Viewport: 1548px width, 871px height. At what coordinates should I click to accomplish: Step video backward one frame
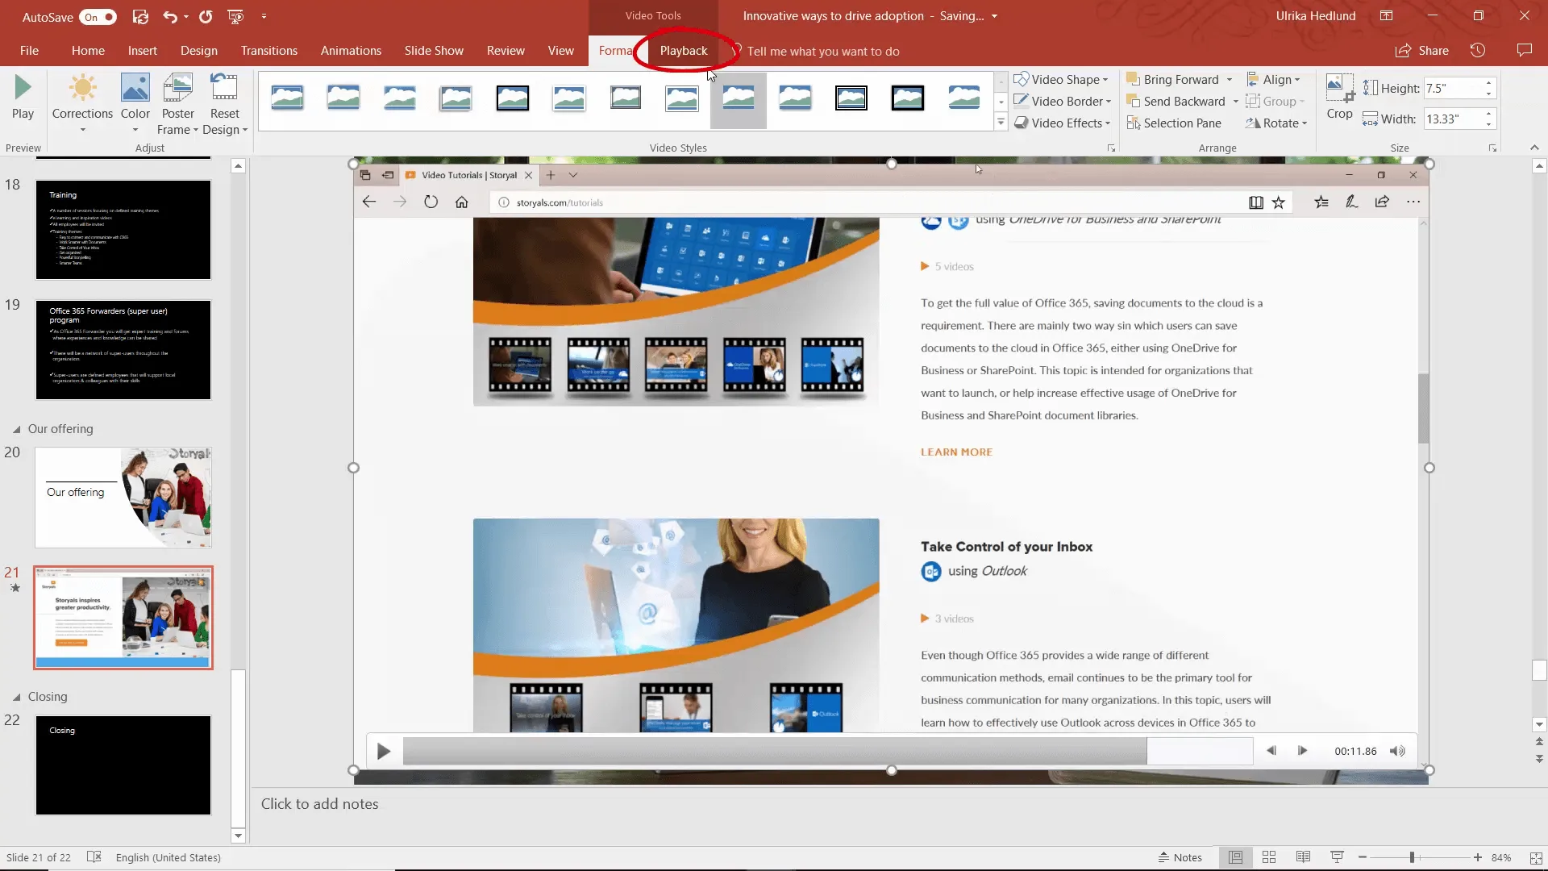[x=1271, y=751]
